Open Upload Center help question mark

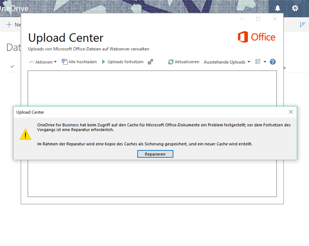pos(273,62)
